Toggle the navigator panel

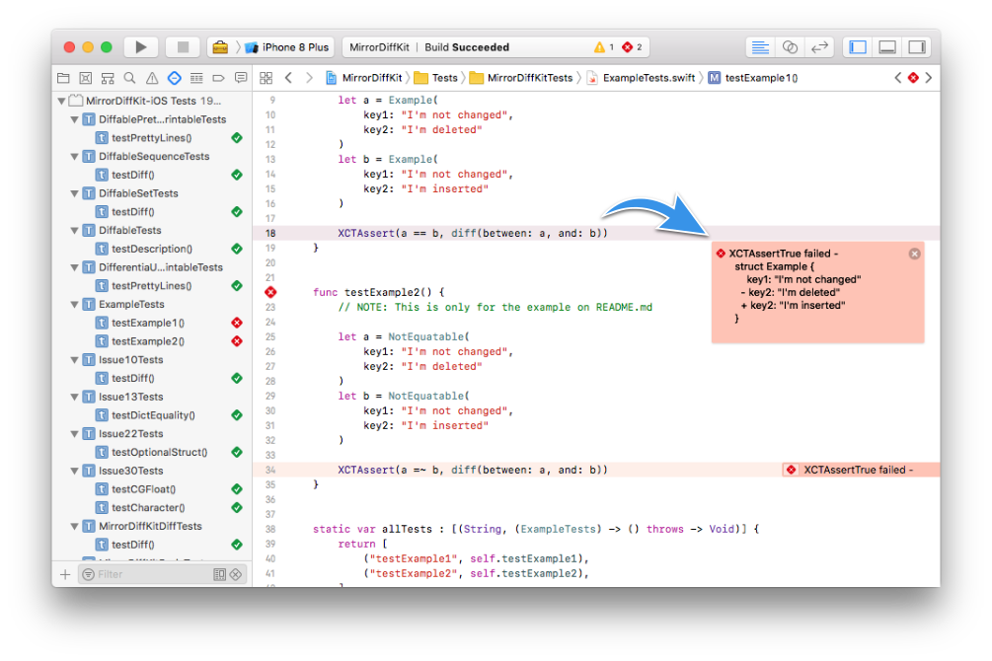point(858,46)
